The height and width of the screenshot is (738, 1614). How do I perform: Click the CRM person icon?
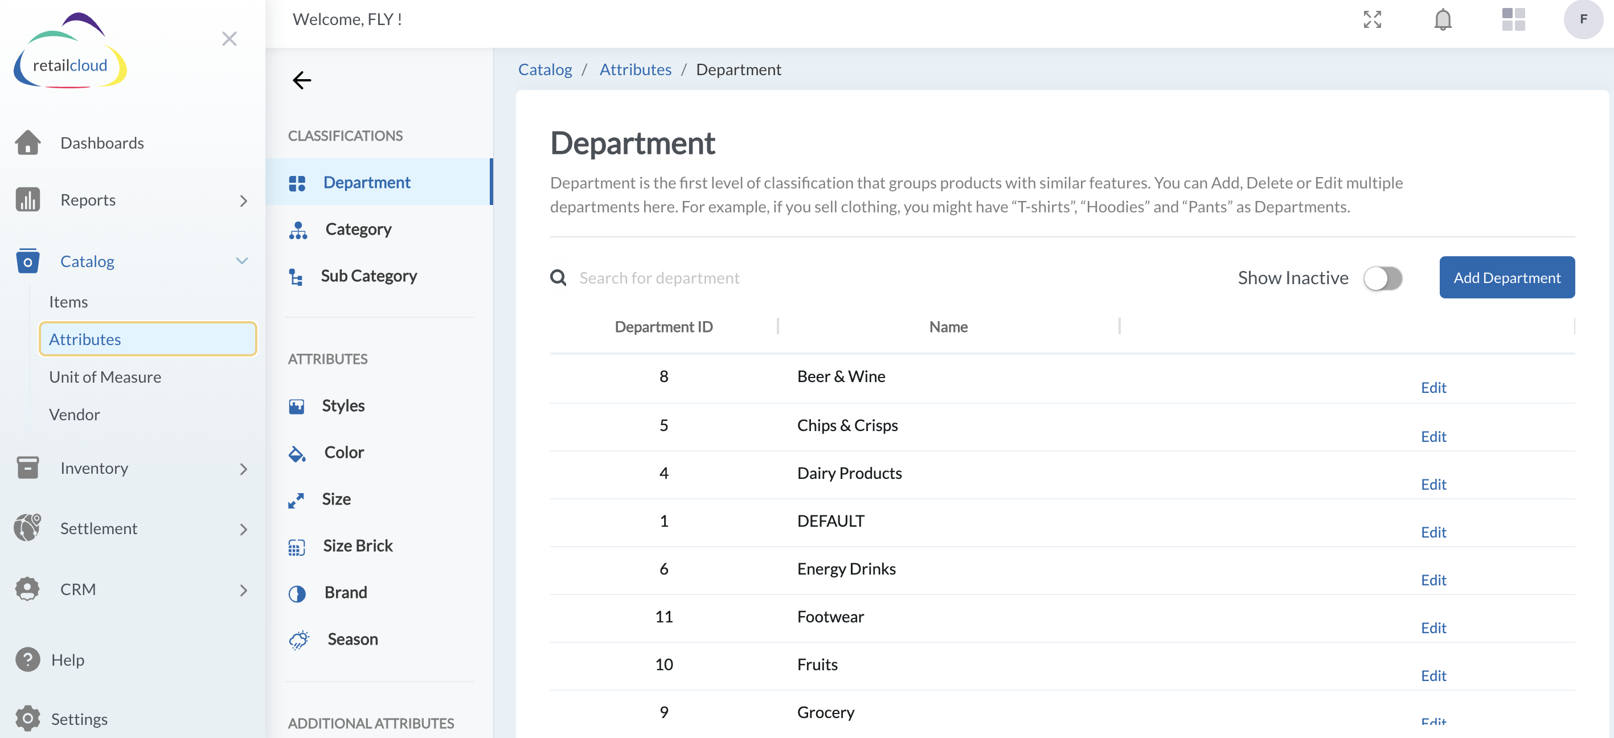pyautogui.click(x=27, y=589)
